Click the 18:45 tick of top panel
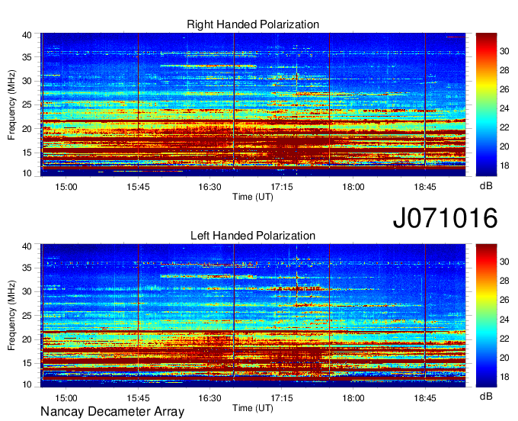 [425, 187]
